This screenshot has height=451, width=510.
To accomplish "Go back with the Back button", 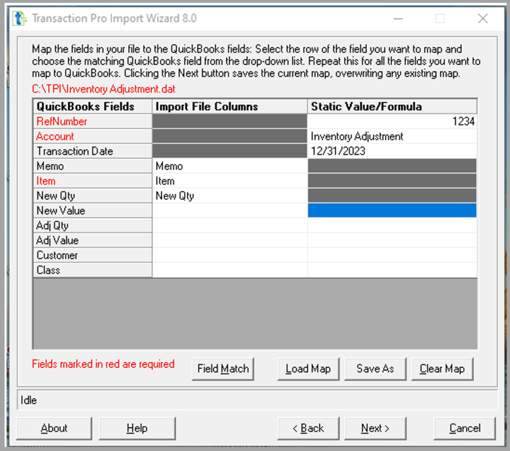I will tap(308, 428).
